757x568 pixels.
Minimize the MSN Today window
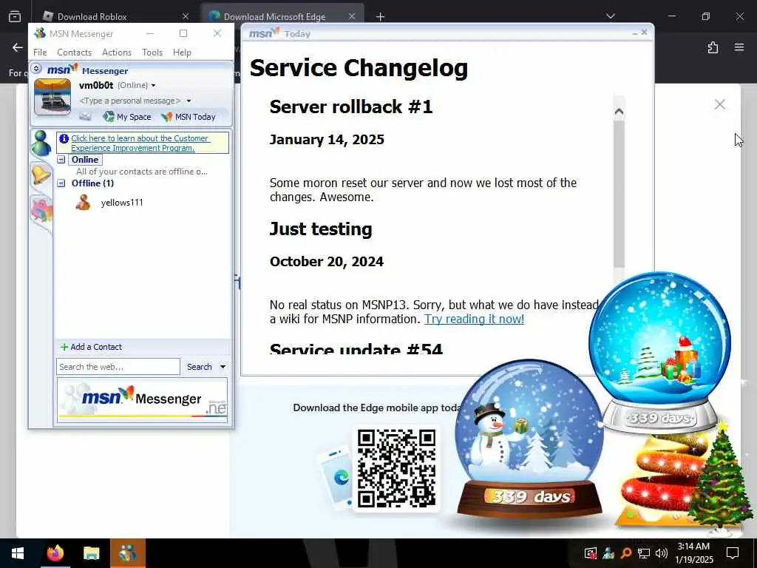point(635,33)
